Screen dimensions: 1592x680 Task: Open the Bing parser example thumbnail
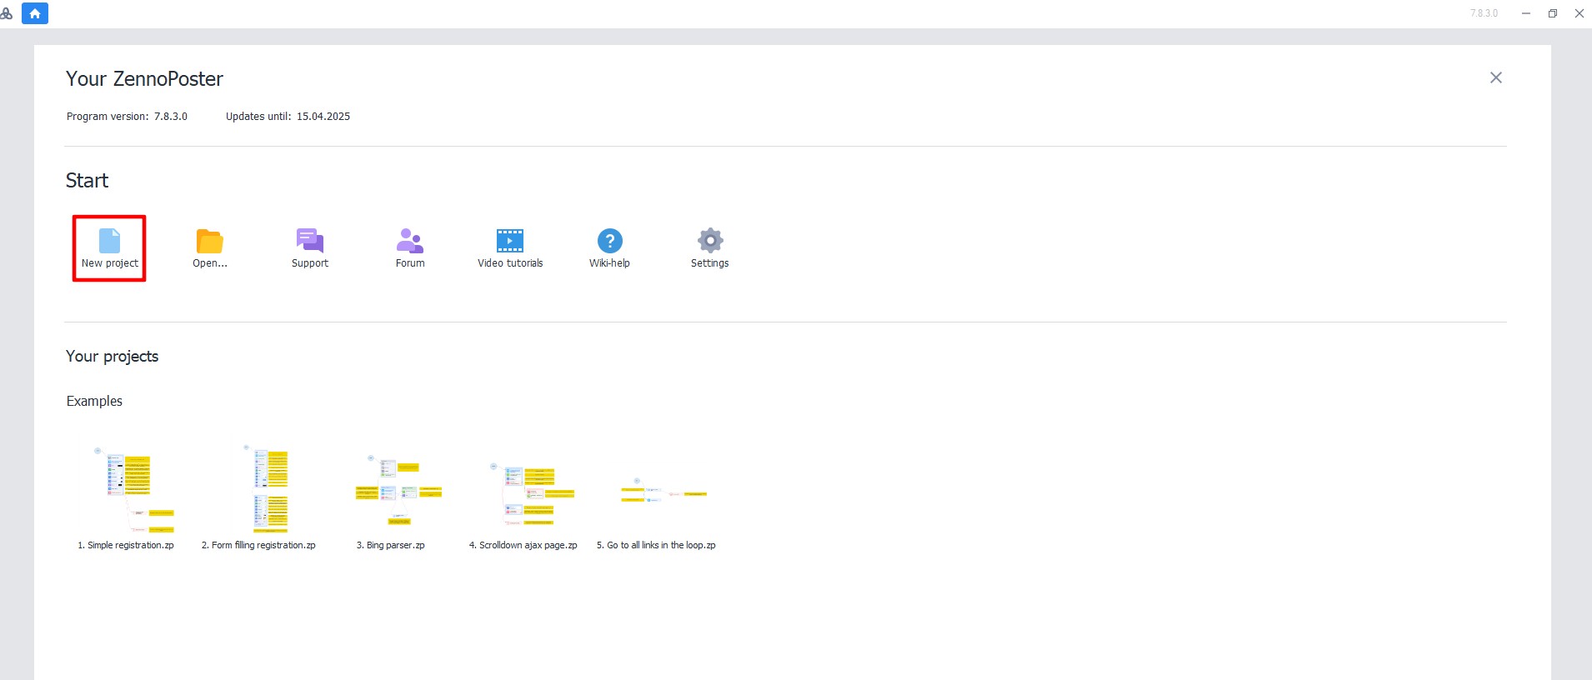point(398,490)
